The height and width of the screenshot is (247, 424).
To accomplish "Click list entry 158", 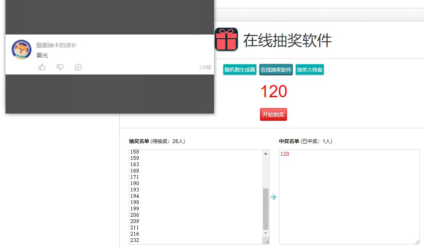I will (135, 152).
